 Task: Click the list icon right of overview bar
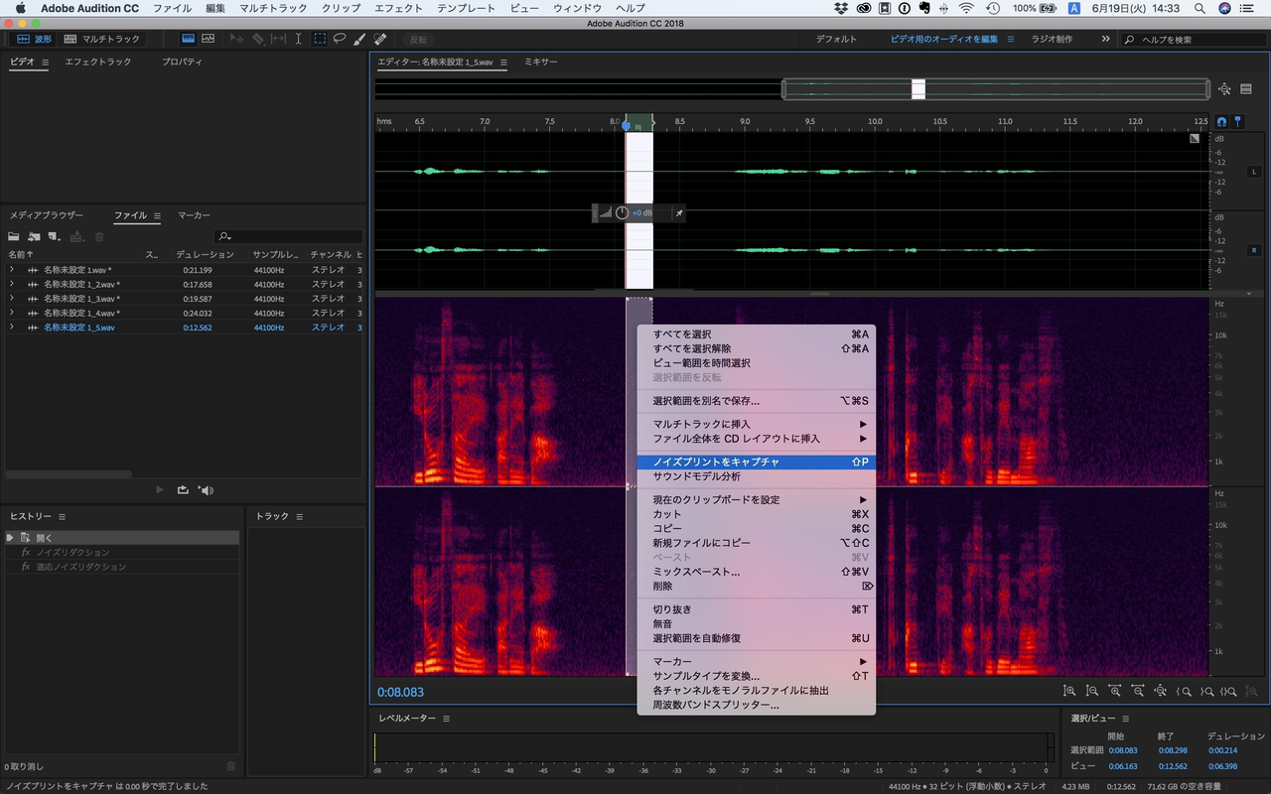[x=1246, y=89]
